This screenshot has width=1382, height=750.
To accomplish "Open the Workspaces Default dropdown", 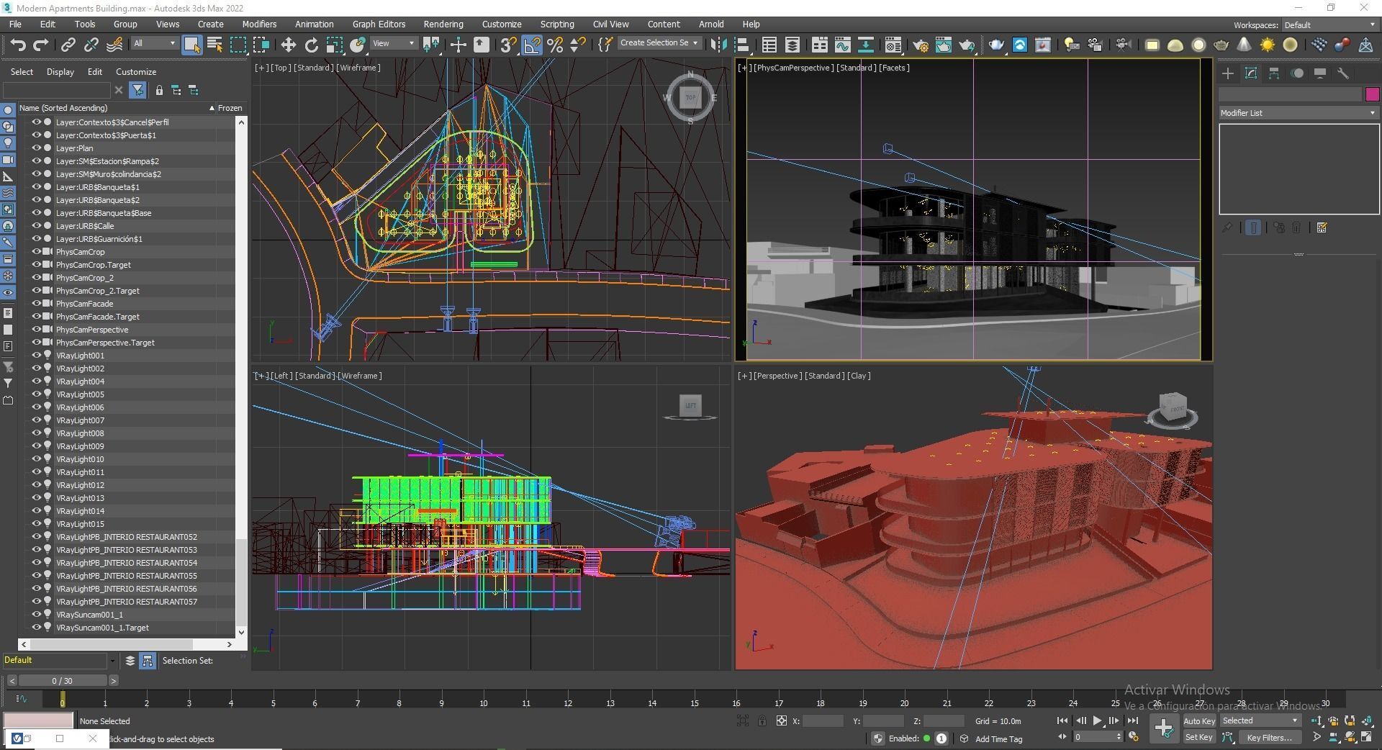I will pos(1330,25).
